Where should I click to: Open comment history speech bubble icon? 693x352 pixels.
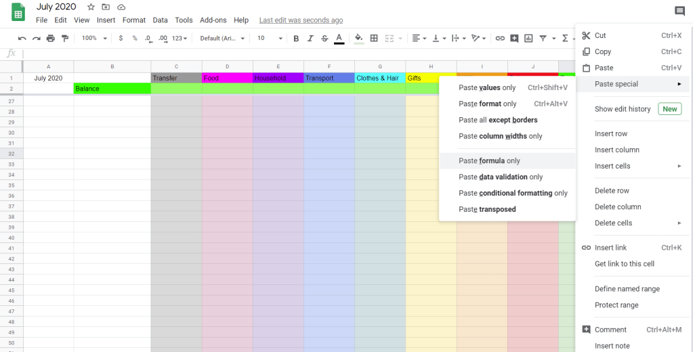679,11
